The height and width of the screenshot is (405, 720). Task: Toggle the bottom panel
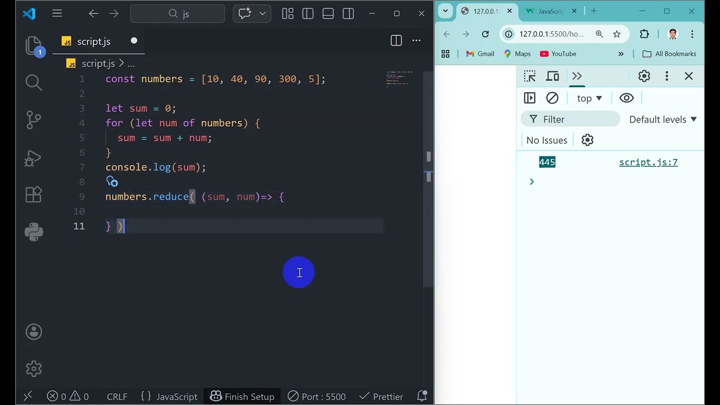(328, 13)
